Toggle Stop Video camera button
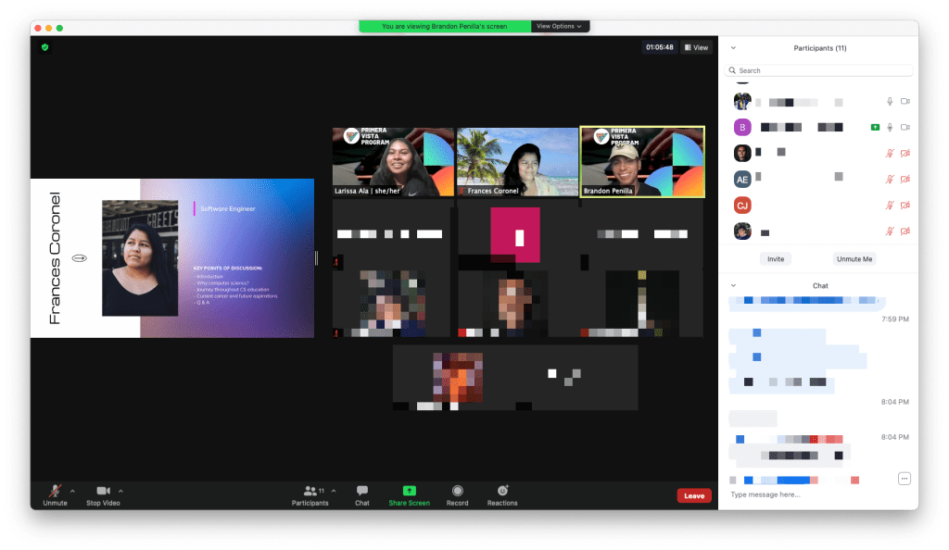The height and width of the screenshot is (550, 949). point(103,491)
